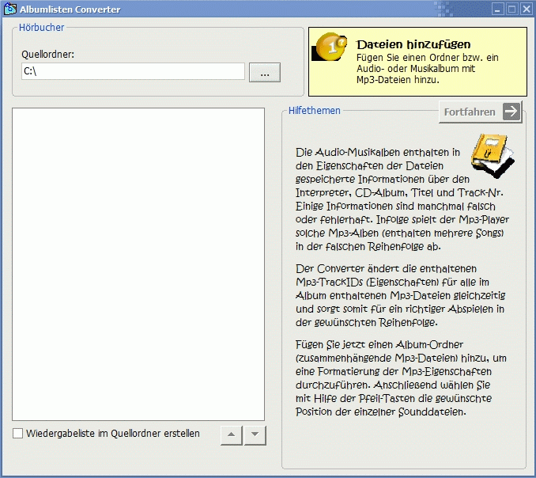Click the Albumlisten Converter title bar icon

(x=9, y=9)
